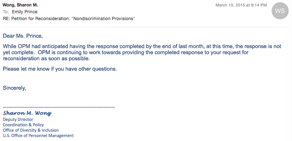
Task: Click Office of Diversity & Inclusion line
Action: pyautogui.click(x=31, y=130)
